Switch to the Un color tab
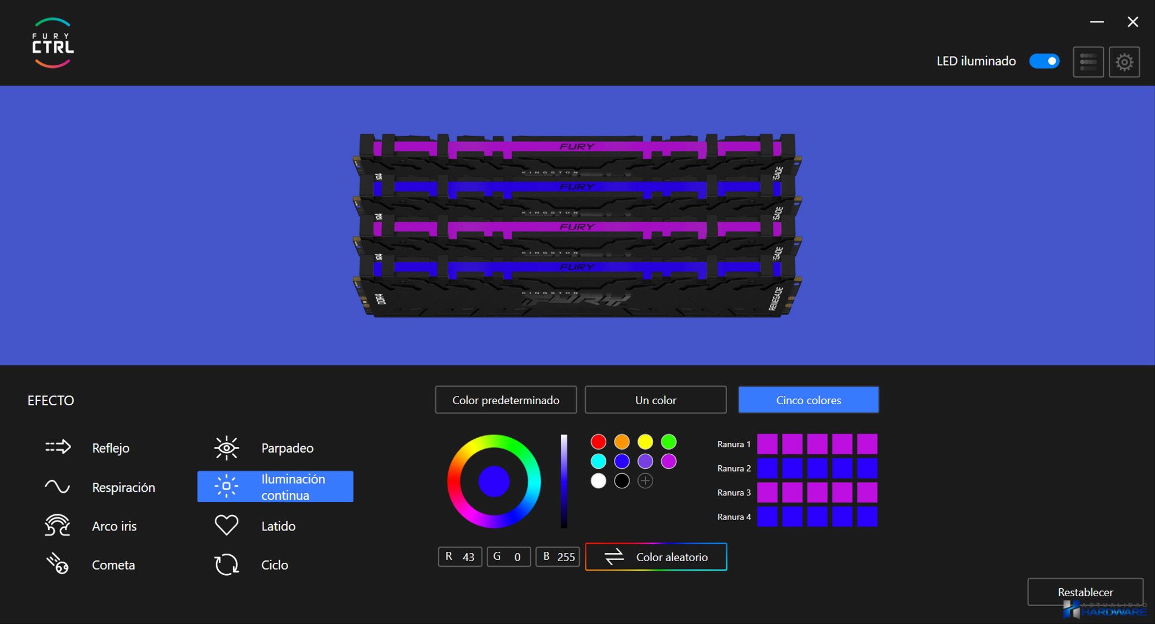This screenshot has width=1155, height=624. [x=655, y=400]
